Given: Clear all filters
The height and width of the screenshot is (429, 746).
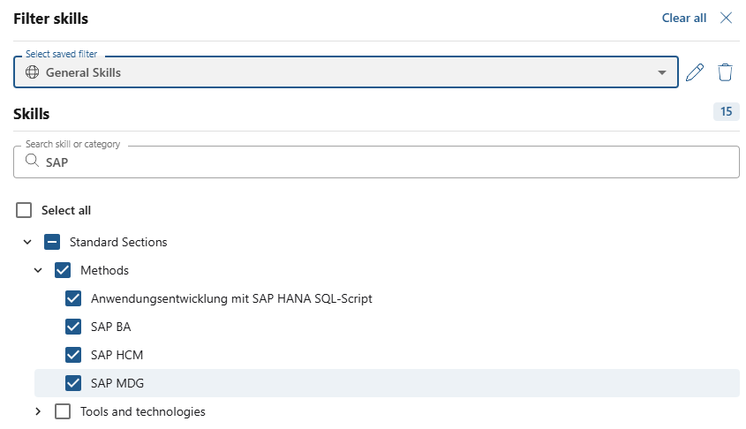Looking at the screenshot, I should [683, 18].
